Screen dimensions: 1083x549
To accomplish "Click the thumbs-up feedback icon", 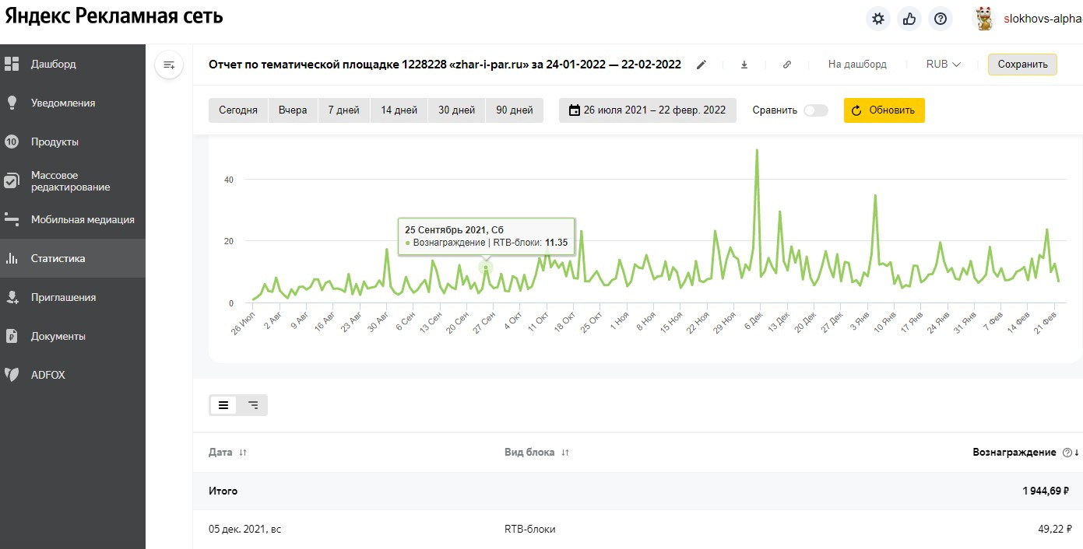I will 909,19.
